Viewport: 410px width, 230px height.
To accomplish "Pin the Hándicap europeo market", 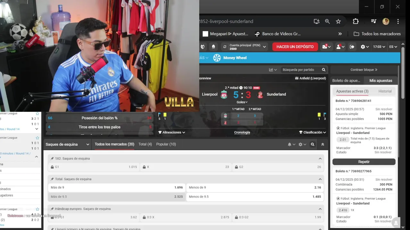I will click(x=52, y=209).
